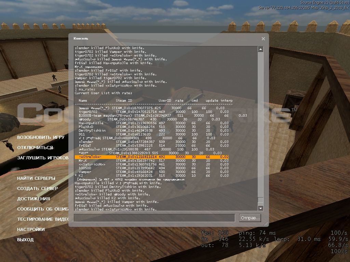Click the tiger0702 row in user list

153,112
